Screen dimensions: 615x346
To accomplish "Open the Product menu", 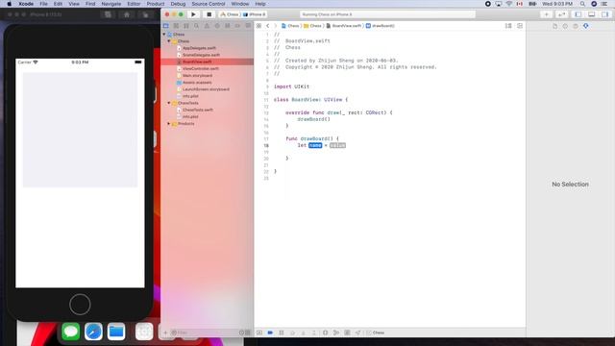I will pos(156,4).
